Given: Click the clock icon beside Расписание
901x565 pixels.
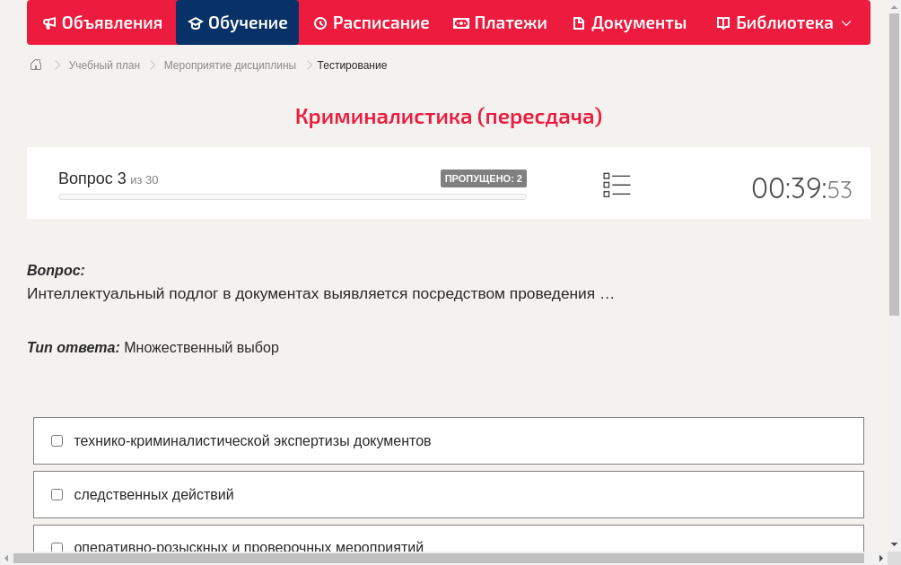Looking at the screenshot, I should [319, 22].
